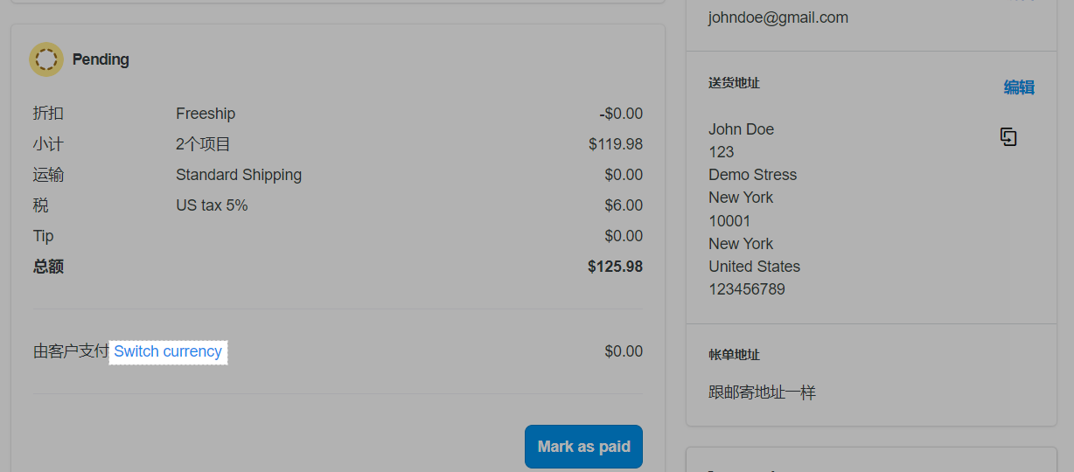This screenshot has height=472, width=1074.
Task: Select the Freeship discount name
Action: click(x=206, y=114)
